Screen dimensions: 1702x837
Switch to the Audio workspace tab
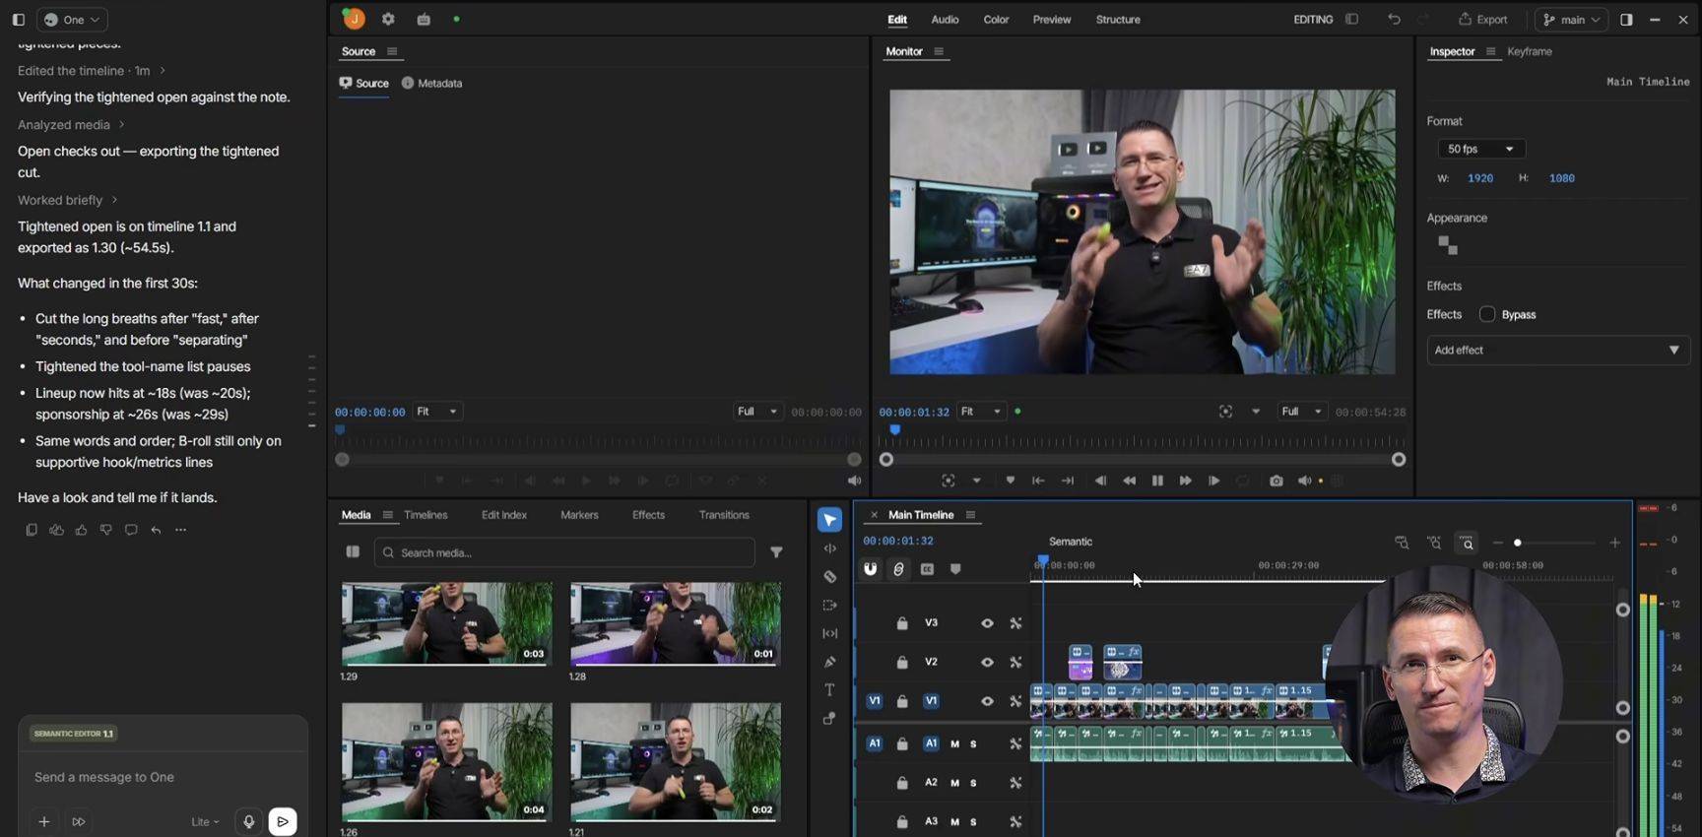[945, 19]
